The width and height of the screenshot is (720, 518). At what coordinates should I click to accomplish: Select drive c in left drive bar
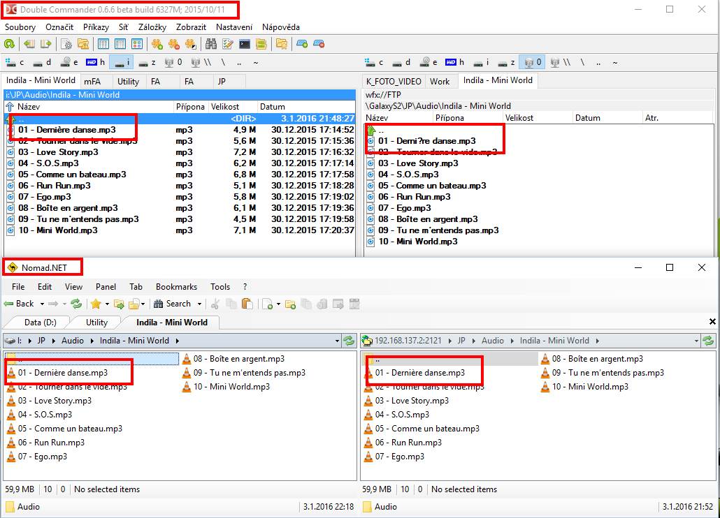click(x=14, y=62)
